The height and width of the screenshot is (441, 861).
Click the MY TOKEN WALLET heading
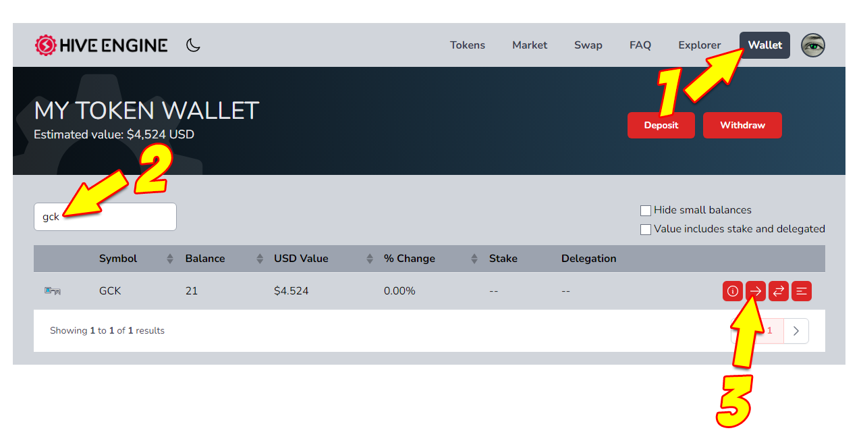coord(146,111)
